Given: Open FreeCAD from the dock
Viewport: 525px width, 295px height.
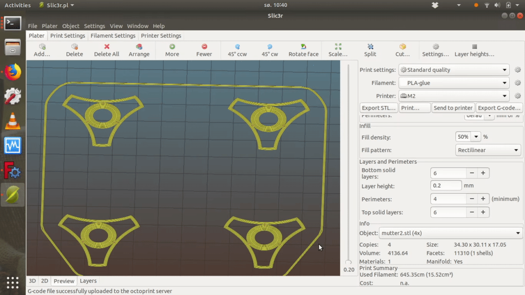Looking at the screenshot, I should [13, 170].
